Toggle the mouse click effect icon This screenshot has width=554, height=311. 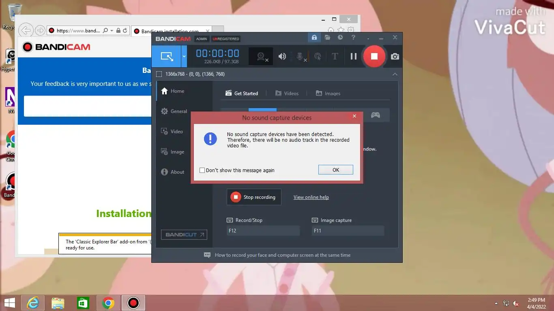click(x=318, y=56)
